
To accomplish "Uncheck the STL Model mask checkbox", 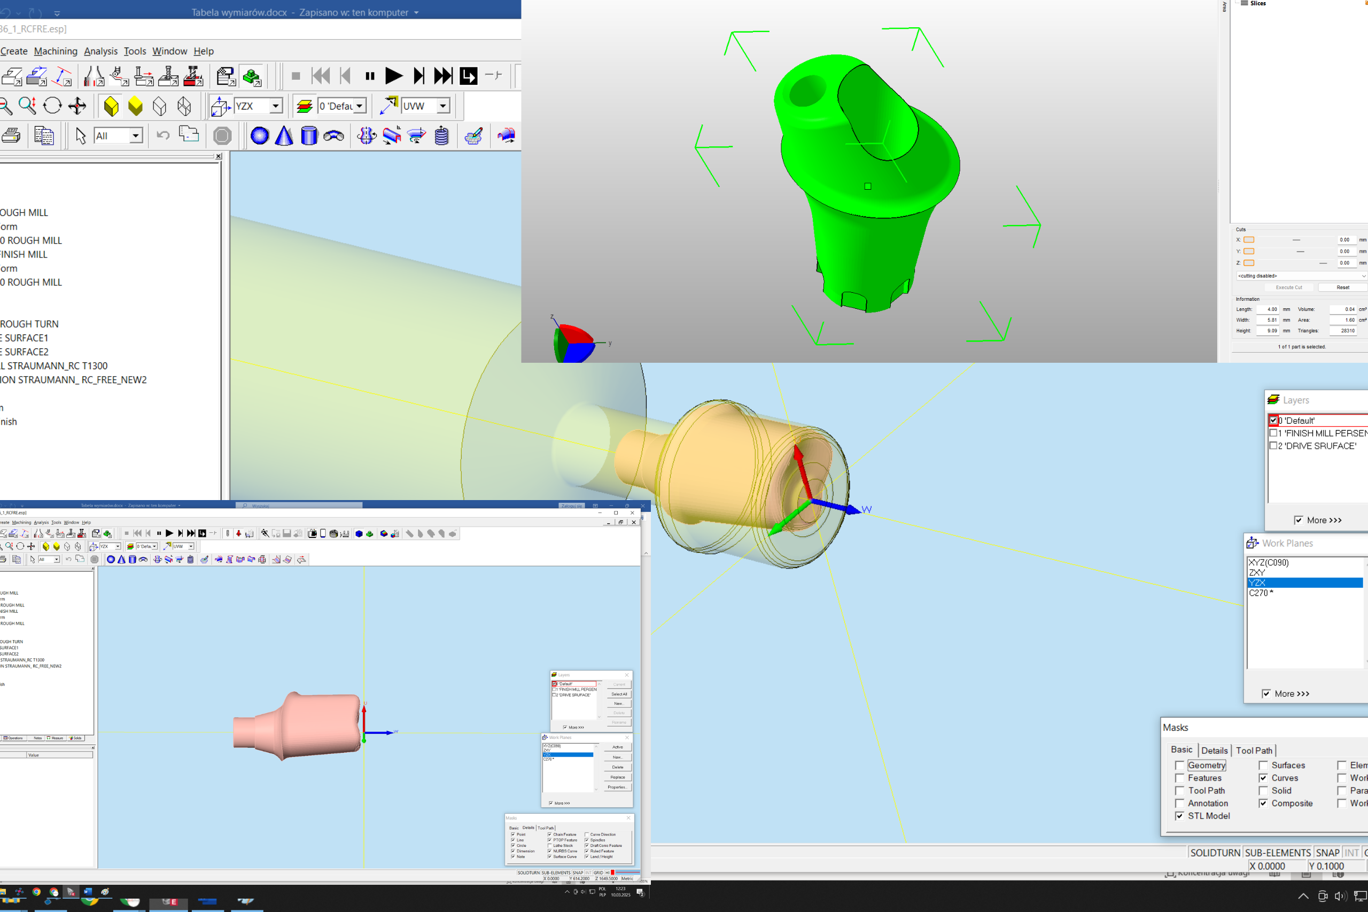I will (1179, 816).
